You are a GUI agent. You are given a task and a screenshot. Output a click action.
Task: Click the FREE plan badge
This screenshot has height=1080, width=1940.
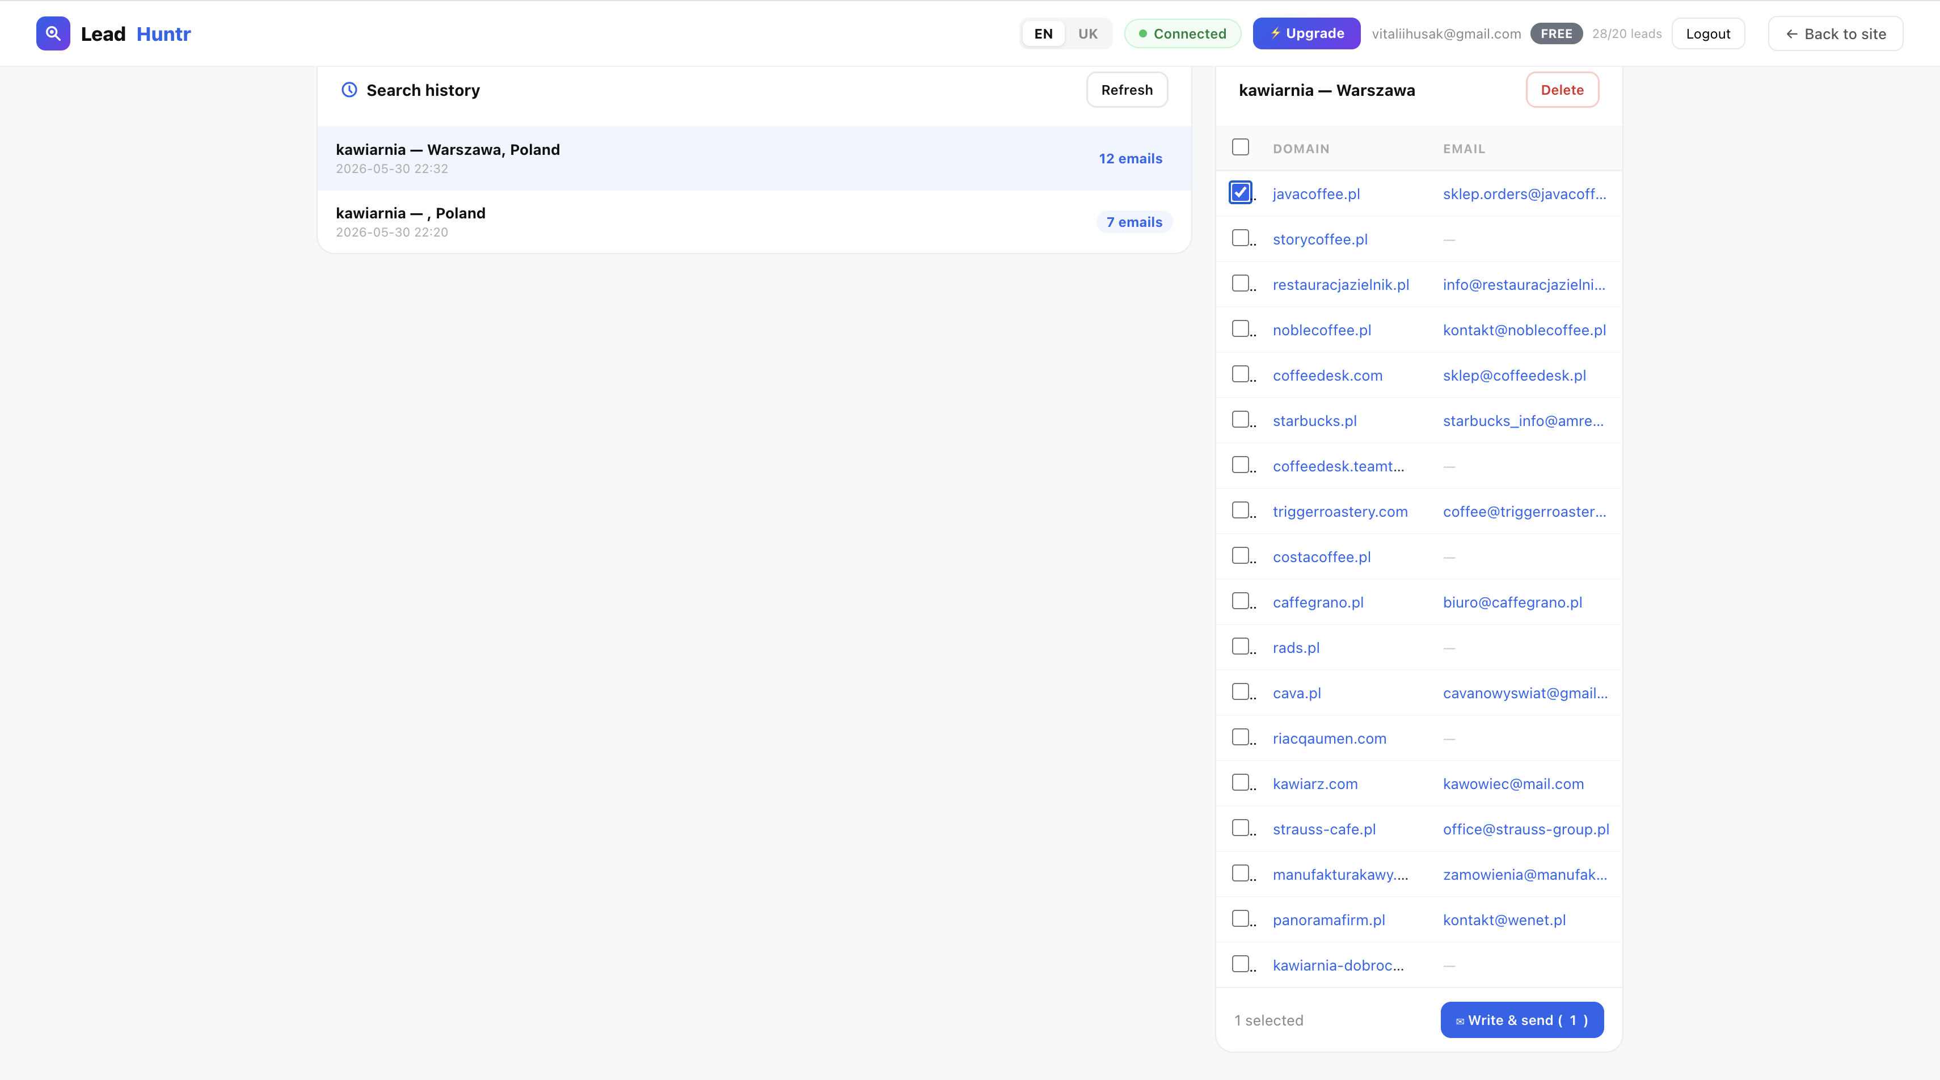(1556, 34)
